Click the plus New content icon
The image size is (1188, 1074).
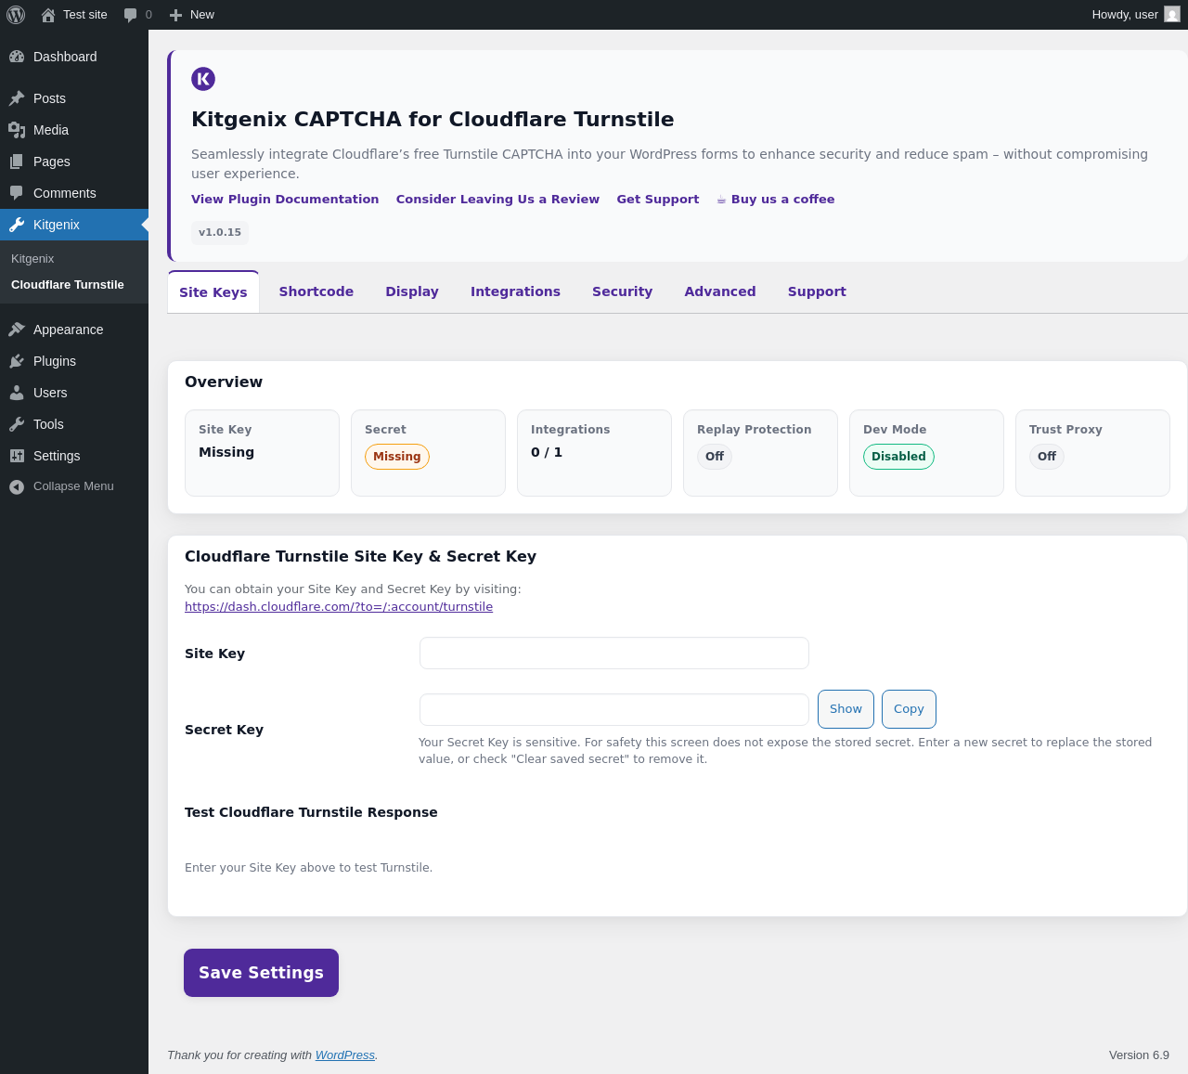(x=175, y=15)
